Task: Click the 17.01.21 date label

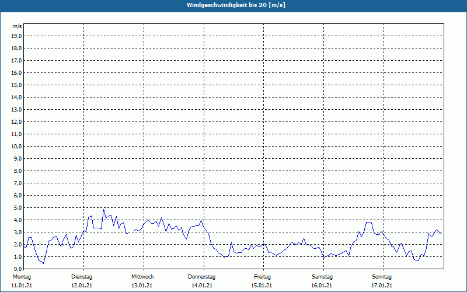Action: [381, 286]
